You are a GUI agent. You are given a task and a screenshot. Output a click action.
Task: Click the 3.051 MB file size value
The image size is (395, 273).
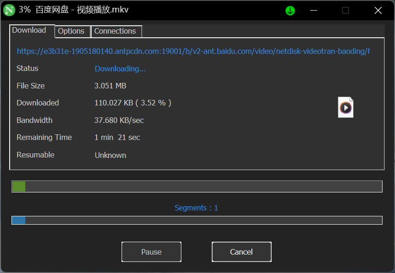coord(110,86)
